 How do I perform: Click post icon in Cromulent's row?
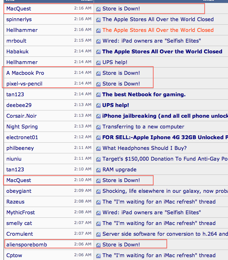tap(98, 234)
